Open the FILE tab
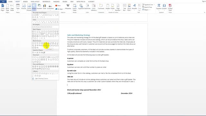 pos(3,2)
